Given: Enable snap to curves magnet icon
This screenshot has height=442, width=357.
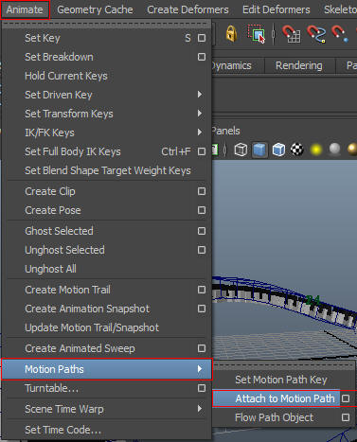Looking at the screenshot, I should pyautogui.click(x=316, y=34).
